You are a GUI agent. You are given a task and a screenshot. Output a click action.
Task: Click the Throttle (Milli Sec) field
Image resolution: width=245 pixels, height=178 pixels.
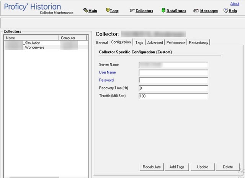(x=173, y=96)
